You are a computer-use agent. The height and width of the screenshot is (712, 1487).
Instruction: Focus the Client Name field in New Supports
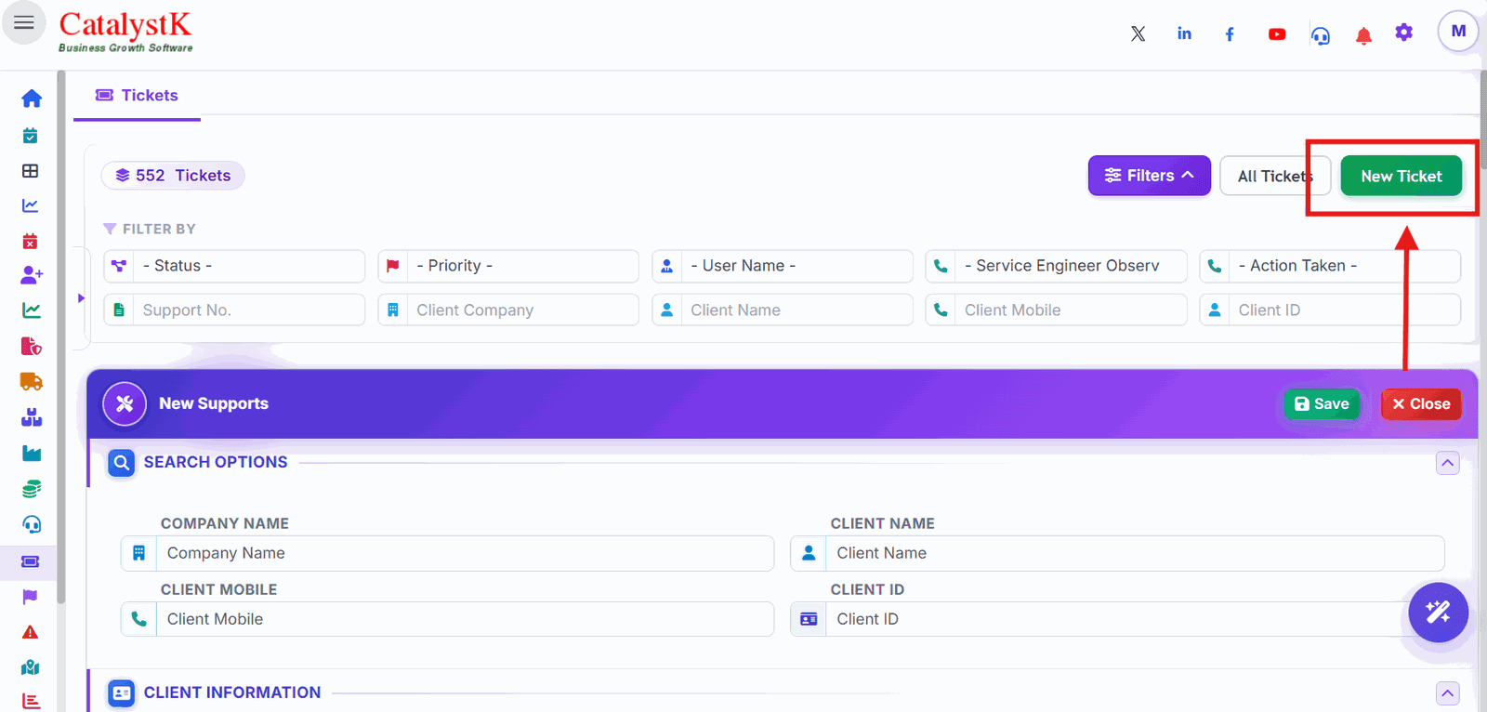pos(1117,553)
